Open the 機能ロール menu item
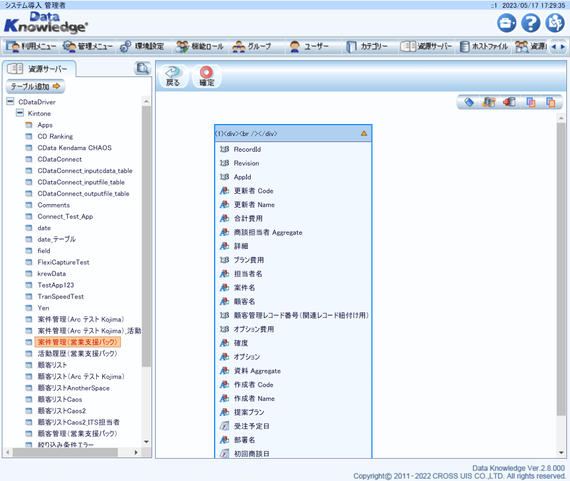The height and width of the screenshot is (481, 570). pyautogui.click(x=200, y=46)
